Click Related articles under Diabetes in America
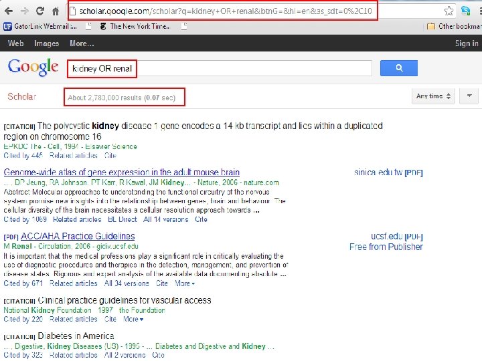 (x=74, y=355)
